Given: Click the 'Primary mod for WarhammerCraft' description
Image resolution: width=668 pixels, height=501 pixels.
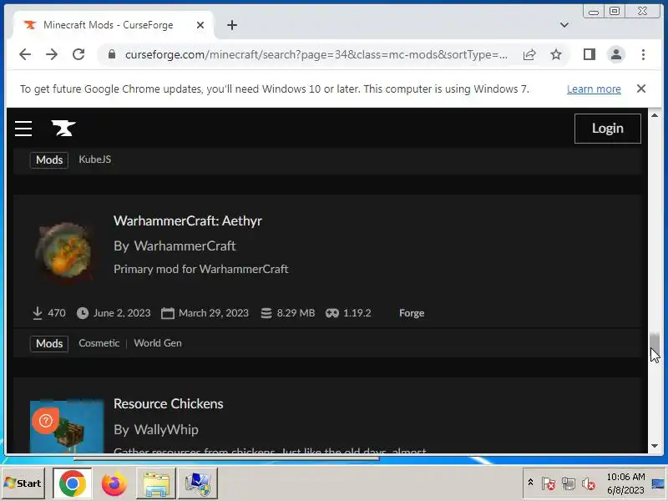Looking at the screenshot, I should click(x=201, y=269).
